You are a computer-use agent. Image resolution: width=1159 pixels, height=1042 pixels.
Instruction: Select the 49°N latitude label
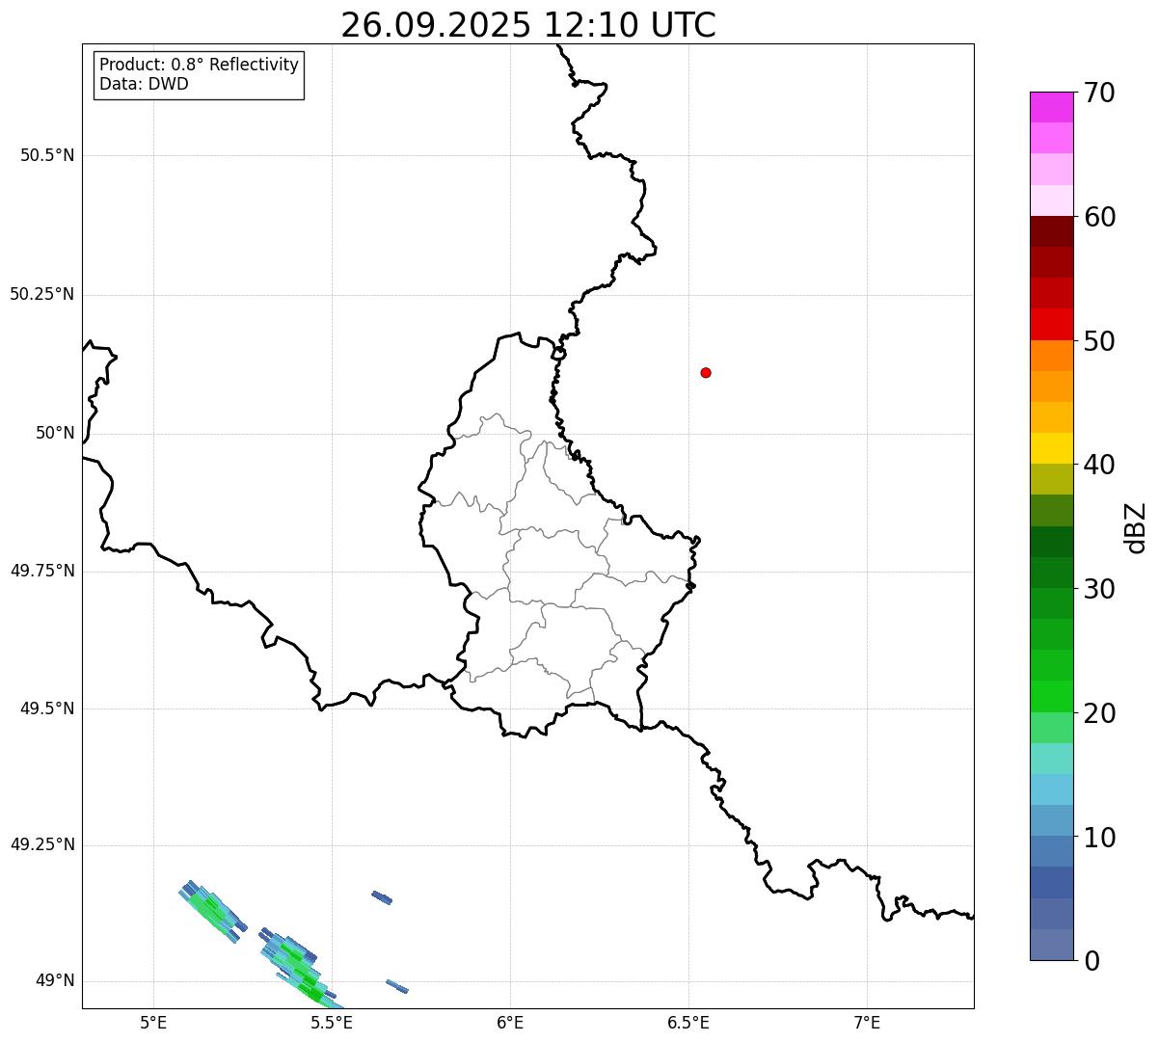[55, 981]
